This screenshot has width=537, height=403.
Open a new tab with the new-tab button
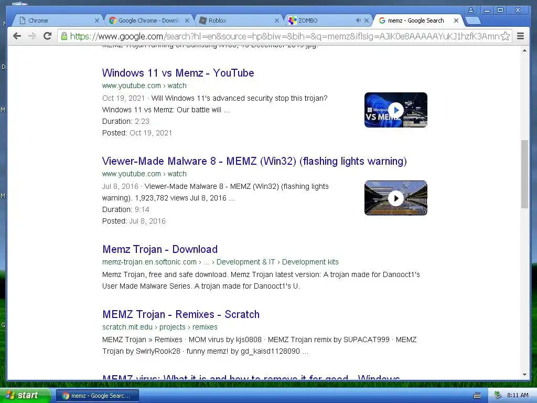point(474,21)
